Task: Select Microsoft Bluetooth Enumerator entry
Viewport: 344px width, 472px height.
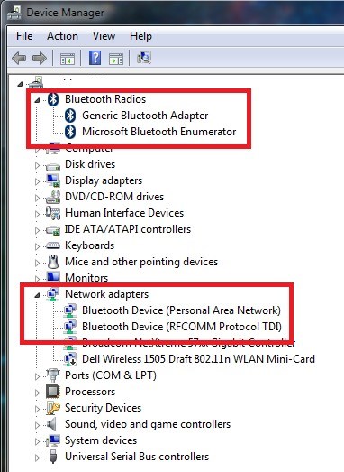Action: pyautogui.click(x=158, y=132)
